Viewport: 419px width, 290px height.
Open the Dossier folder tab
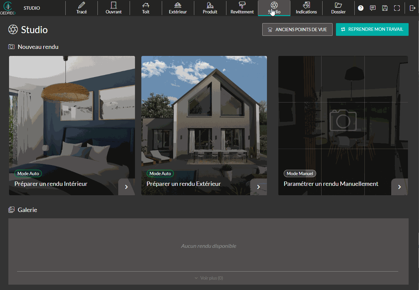pos(338,8)
